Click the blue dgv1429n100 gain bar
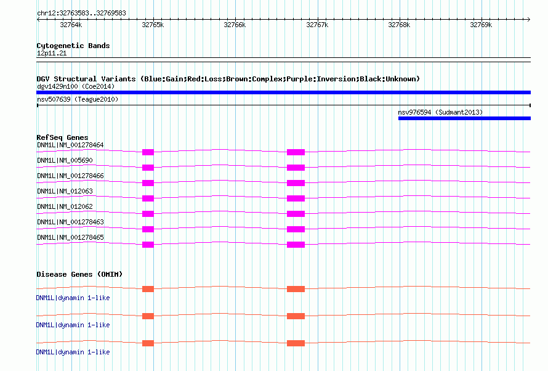Viewport: 548px width, 371px height. coord(283,92)
